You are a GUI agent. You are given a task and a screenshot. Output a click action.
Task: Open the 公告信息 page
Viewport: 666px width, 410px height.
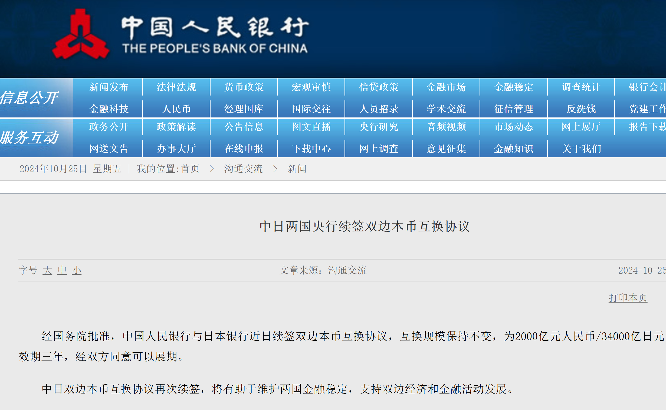pyautogui.click(x=244, y=127)
